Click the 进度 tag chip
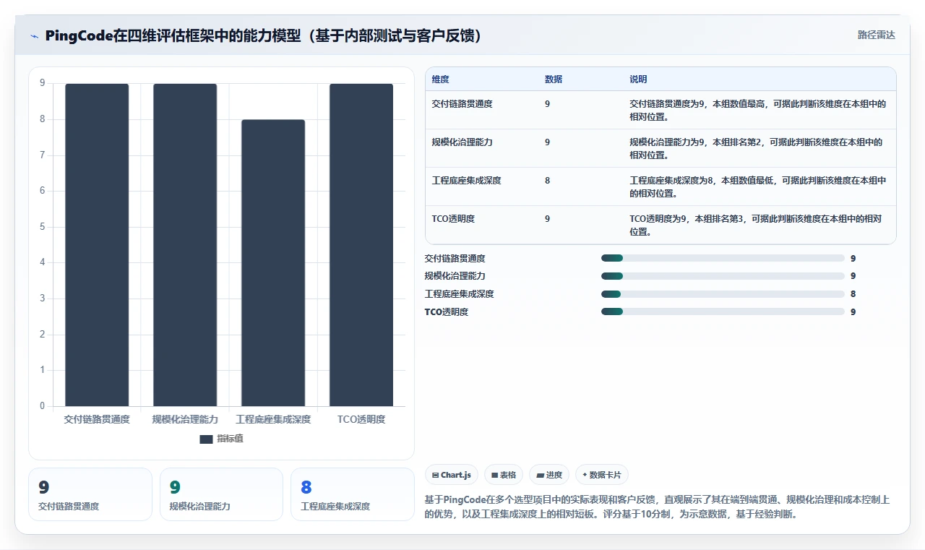This screenshot has width=925, height=550. 549,475
